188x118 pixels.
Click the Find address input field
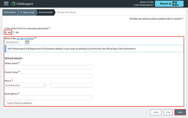(x=48, y=98)
